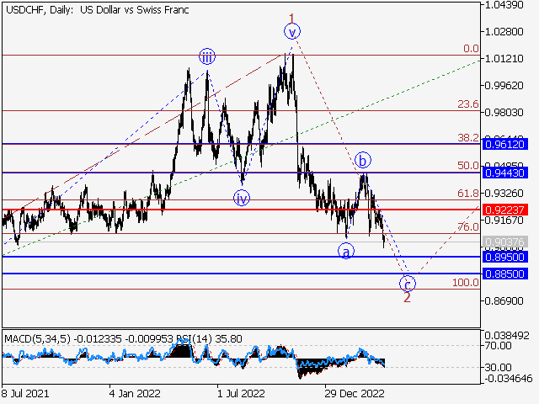Select the circled wave iv label

242,199
